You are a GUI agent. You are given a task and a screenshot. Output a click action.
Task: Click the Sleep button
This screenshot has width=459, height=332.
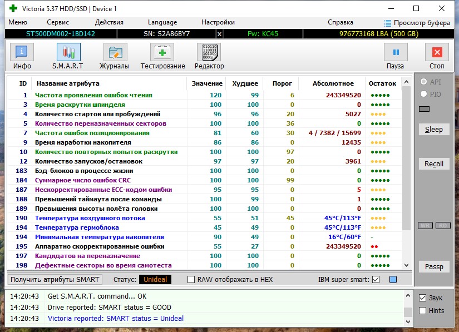point(434,129)
